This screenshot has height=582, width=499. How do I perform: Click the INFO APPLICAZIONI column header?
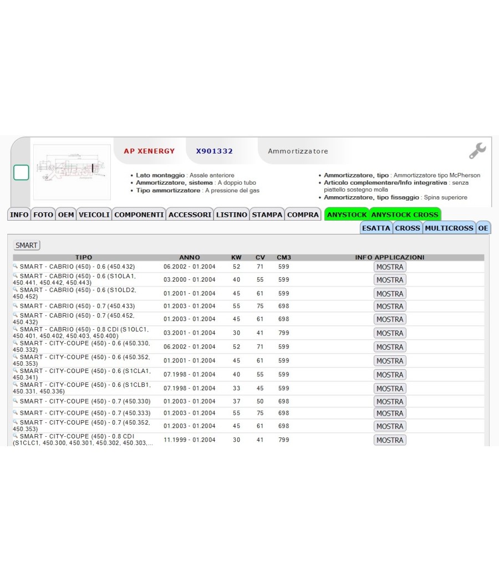(389, 257)
